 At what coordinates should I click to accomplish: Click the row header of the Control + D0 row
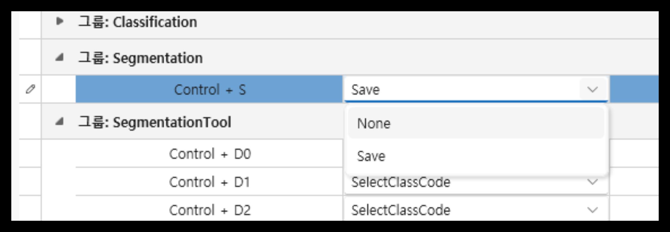pos(30,153)
